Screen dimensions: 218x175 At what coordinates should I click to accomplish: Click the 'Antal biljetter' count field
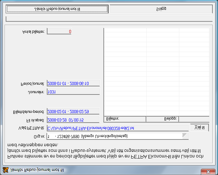[x=59, y=31]
